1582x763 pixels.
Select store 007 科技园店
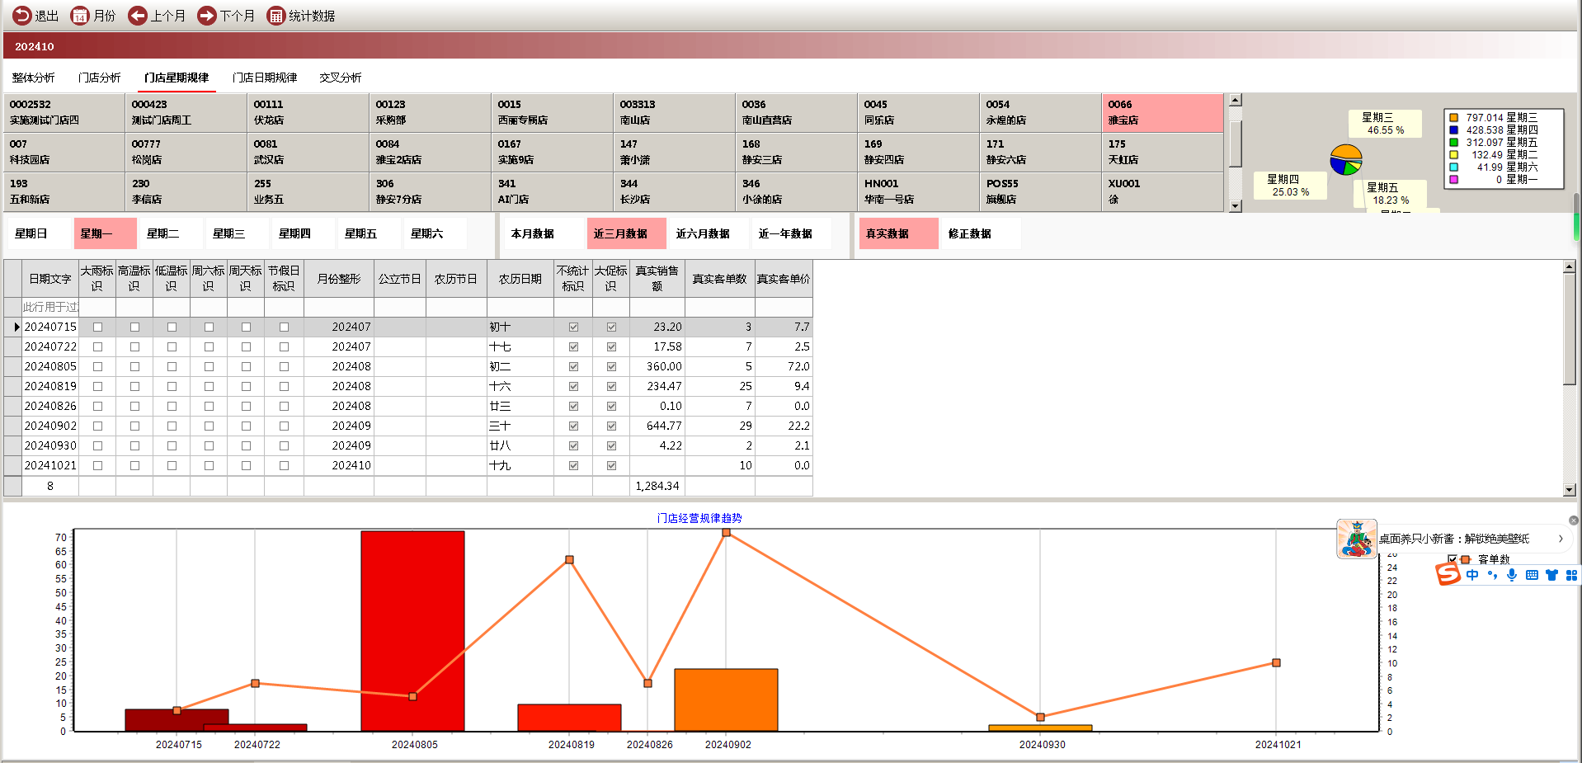[64, 152]
